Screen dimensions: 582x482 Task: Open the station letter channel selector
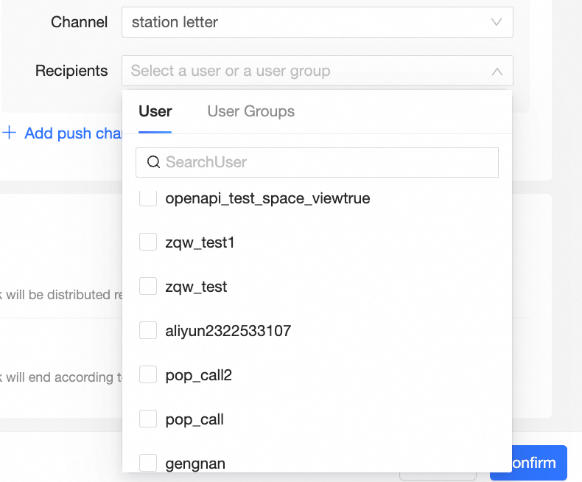point(317,22)
